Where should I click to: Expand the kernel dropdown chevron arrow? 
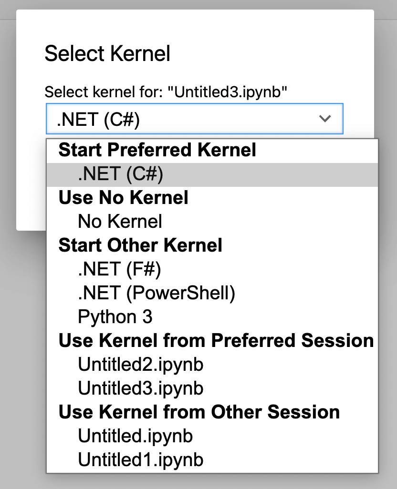coord(325,119)
